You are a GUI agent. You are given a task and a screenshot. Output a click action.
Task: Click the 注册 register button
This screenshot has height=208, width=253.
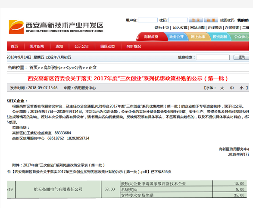(x=211, y=20)
